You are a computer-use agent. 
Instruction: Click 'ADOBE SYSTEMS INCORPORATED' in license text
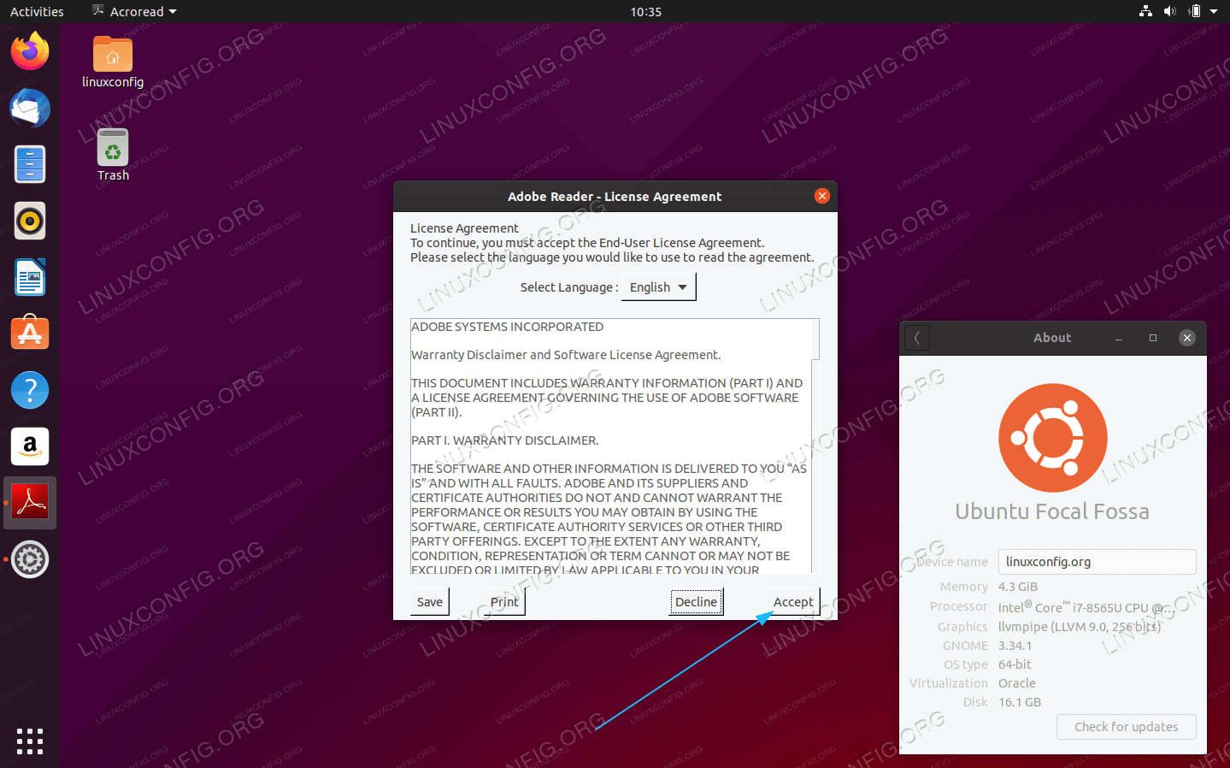tap(507, 327)
